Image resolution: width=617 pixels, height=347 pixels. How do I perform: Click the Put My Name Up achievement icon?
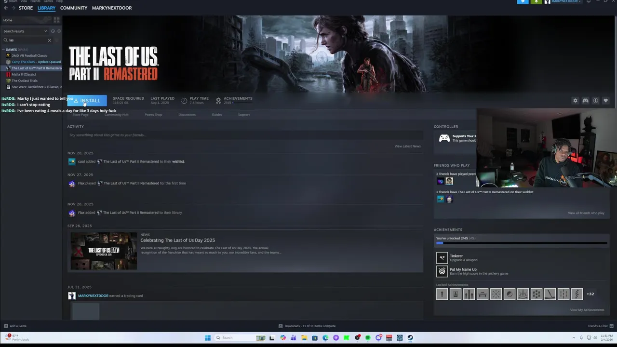click(x=442, y=271)
